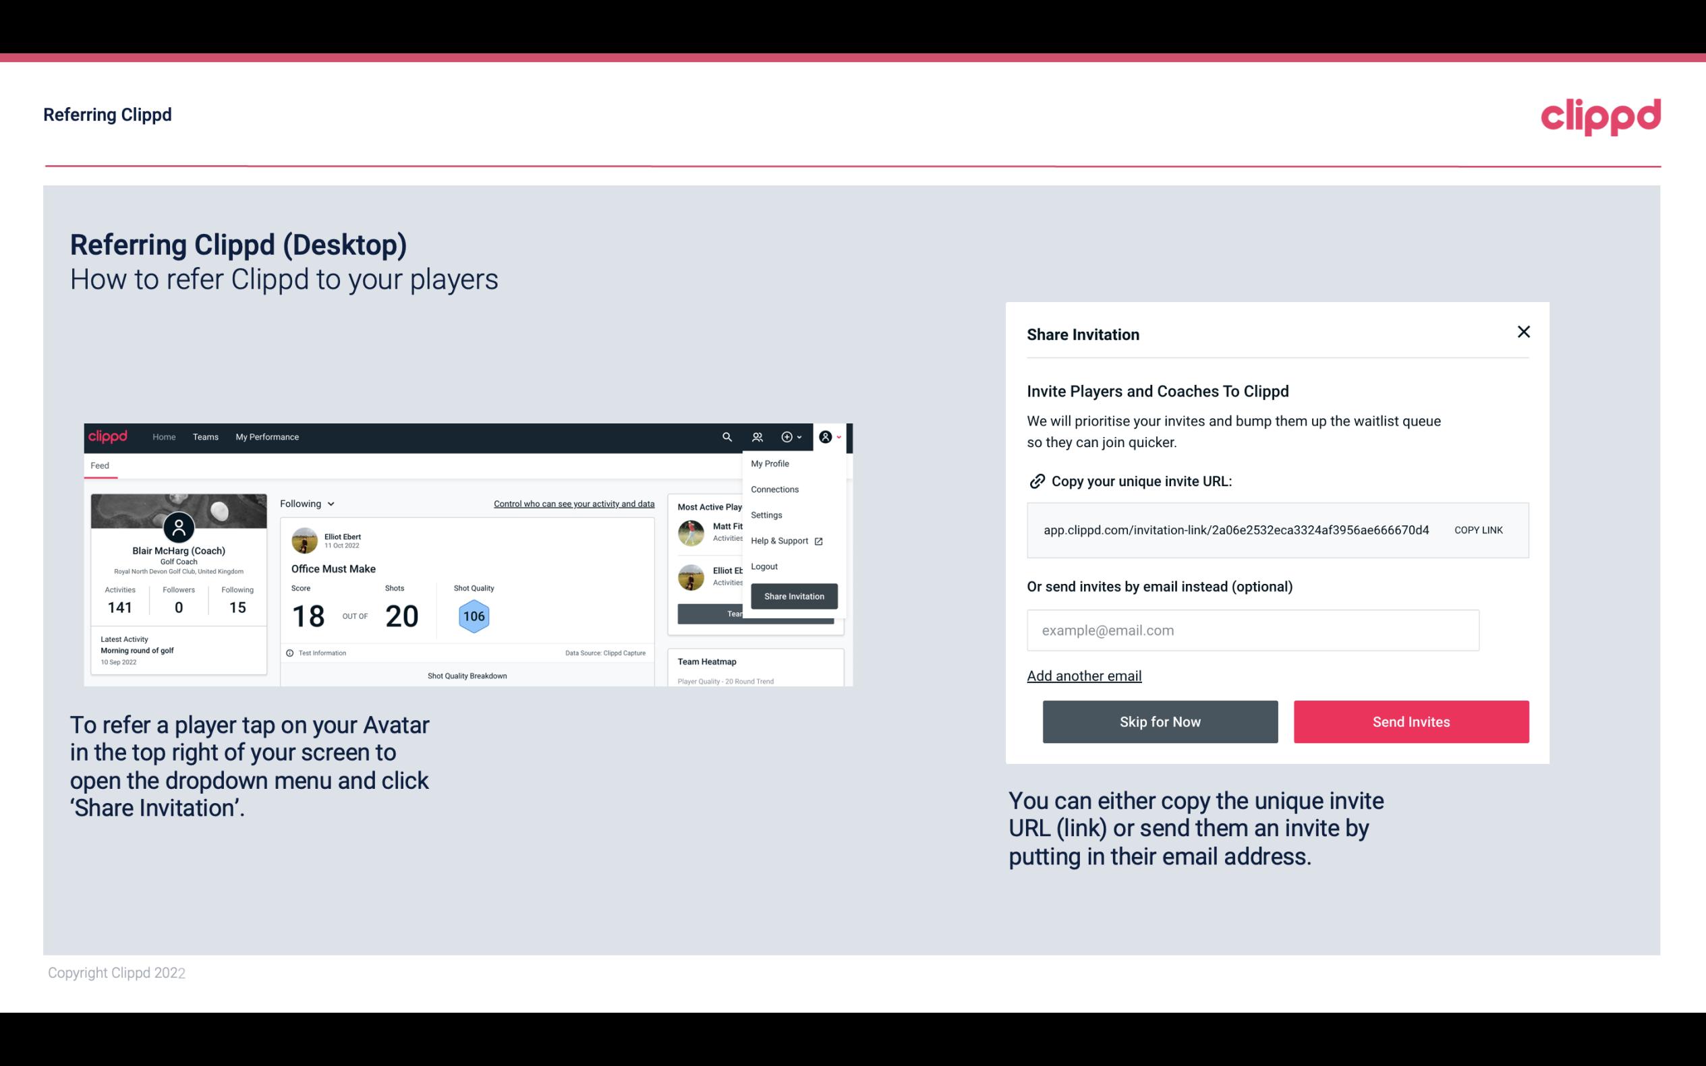The width and height of the screenshot is (1706, 1066).
Task: Click 'Send Invites' button in Share Invitation
Action: [1410, 722]
